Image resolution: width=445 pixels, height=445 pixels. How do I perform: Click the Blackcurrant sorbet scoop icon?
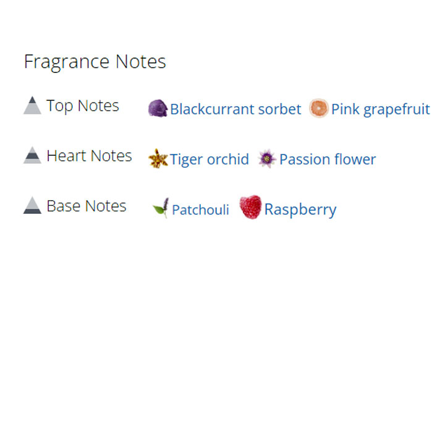[x=158, y=108]
